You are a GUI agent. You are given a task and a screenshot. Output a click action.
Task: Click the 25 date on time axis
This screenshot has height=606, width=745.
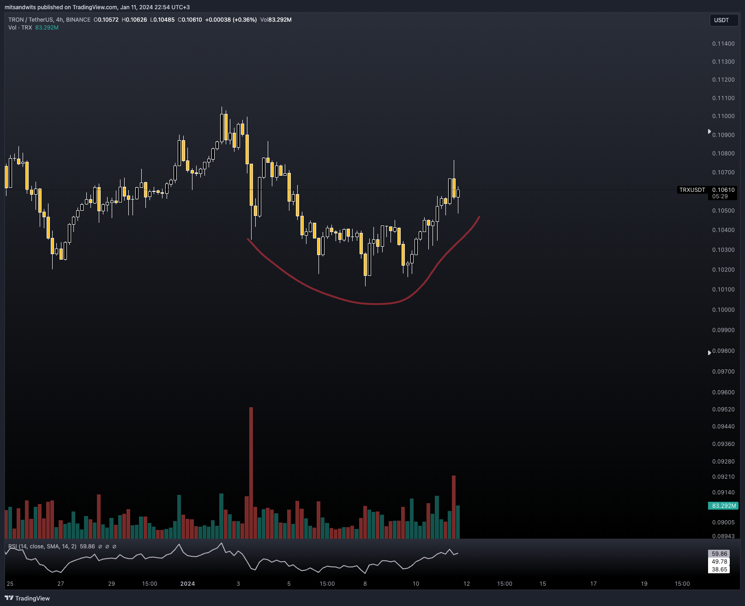pyautogui.click(x=10, y=584)
